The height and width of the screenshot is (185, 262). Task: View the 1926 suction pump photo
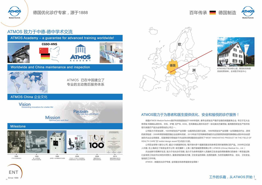pyautogui.click(x=36, y=142)
